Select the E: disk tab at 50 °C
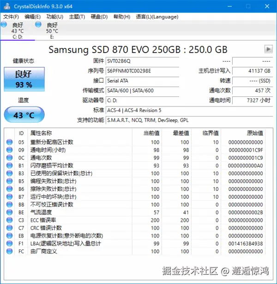 (x=52, y=30)
